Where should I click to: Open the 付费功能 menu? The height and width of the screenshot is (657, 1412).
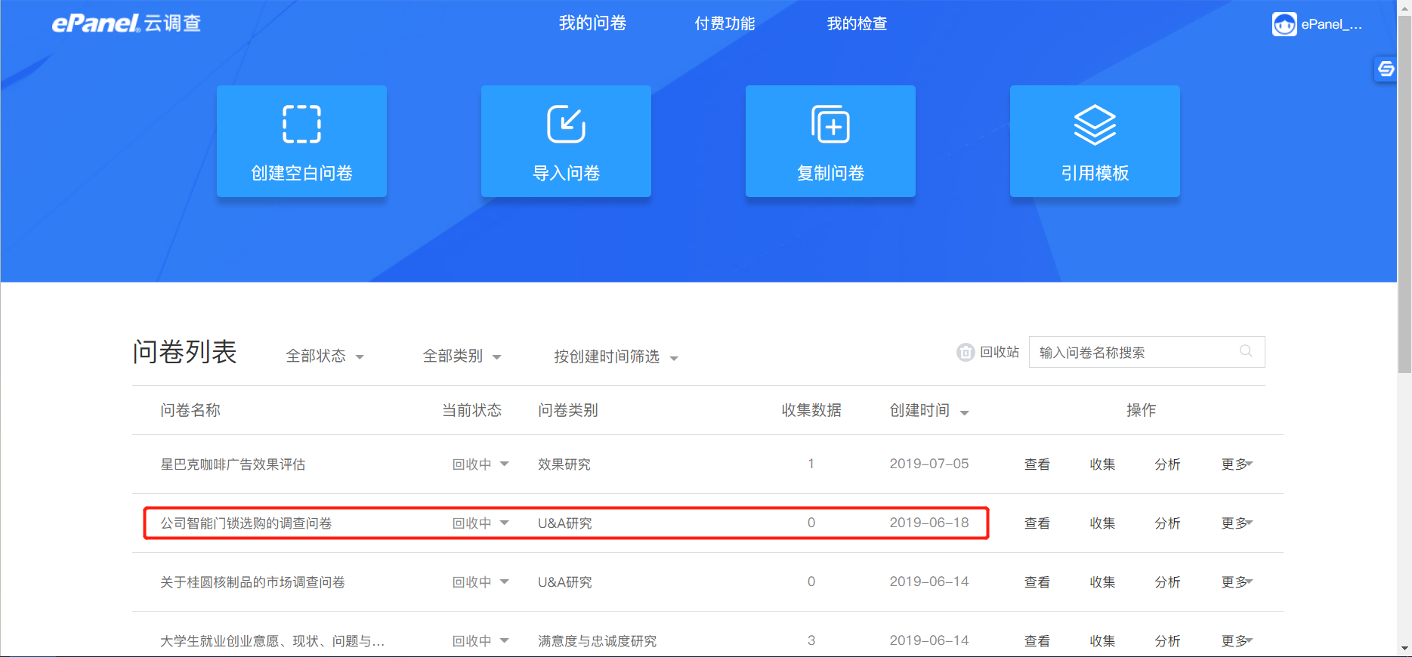725,23
